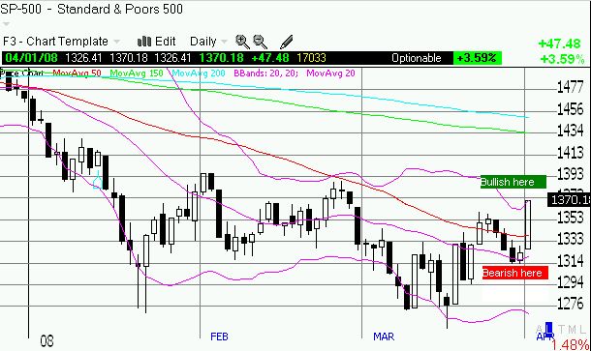Open the Daily timeframe dropdown arrow
The image size is (591, 351).
point(224,42)
